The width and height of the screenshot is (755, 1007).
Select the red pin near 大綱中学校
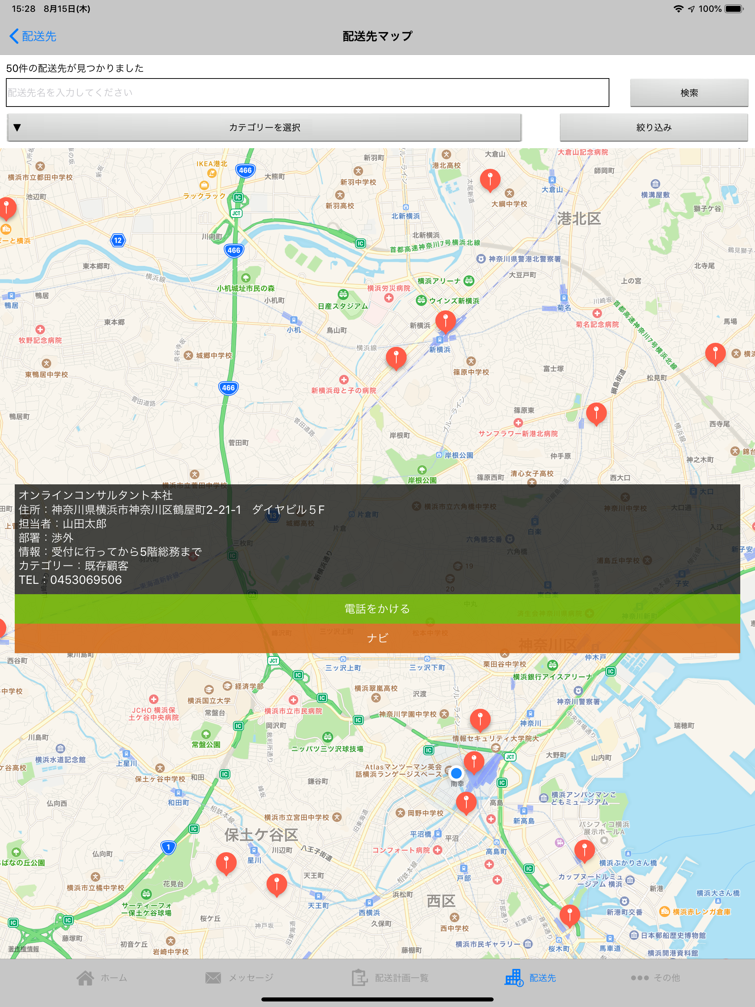[490, 180]
